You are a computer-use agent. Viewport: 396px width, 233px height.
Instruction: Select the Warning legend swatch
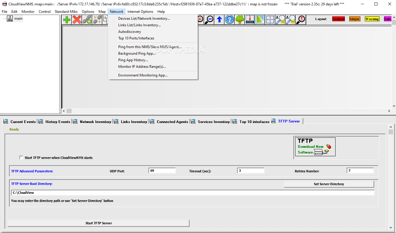[x=372, y=19]
